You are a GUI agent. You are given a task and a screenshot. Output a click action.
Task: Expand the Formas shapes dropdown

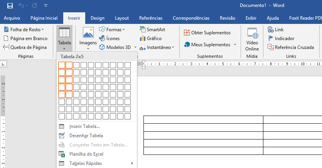tap(123, 30)
